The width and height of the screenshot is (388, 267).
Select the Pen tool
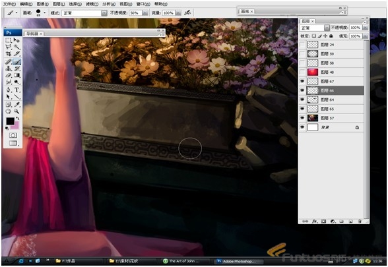(x=9, y=90)
